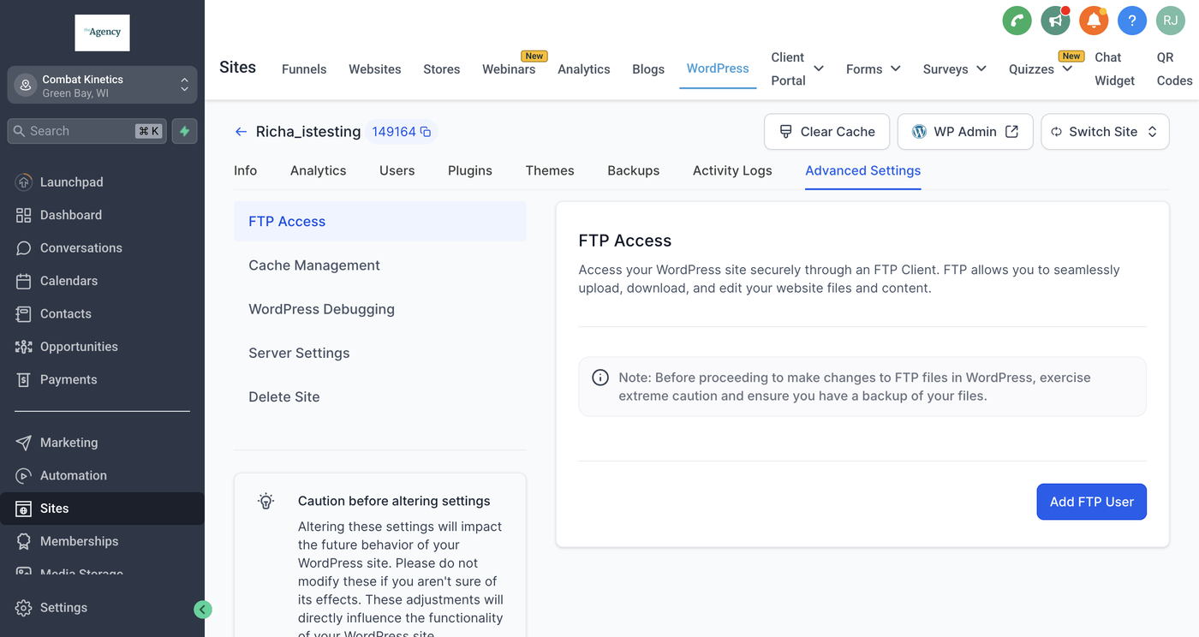This screenshot has height=637, width=1199.
Task: Open the Switch Site dropdown
Action: (x=1104, y=132)
